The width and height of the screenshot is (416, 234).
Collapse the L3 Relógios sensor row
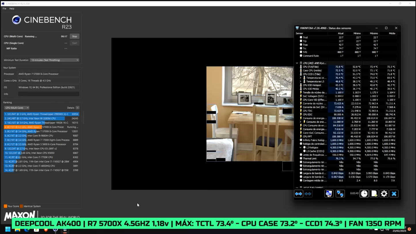pos(301,147)
